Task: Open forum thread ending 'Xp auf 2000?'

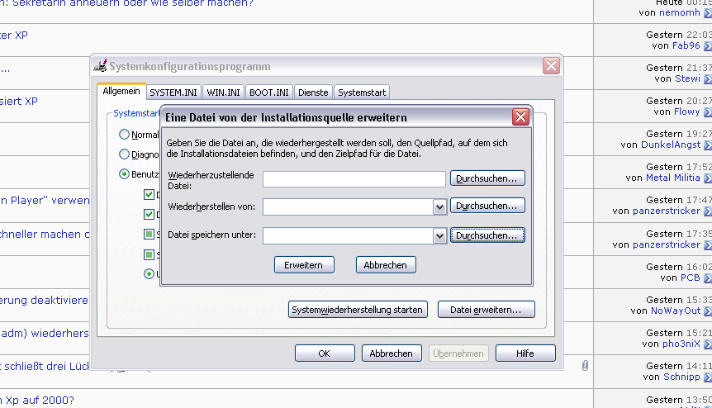Action: click(37, 401)
